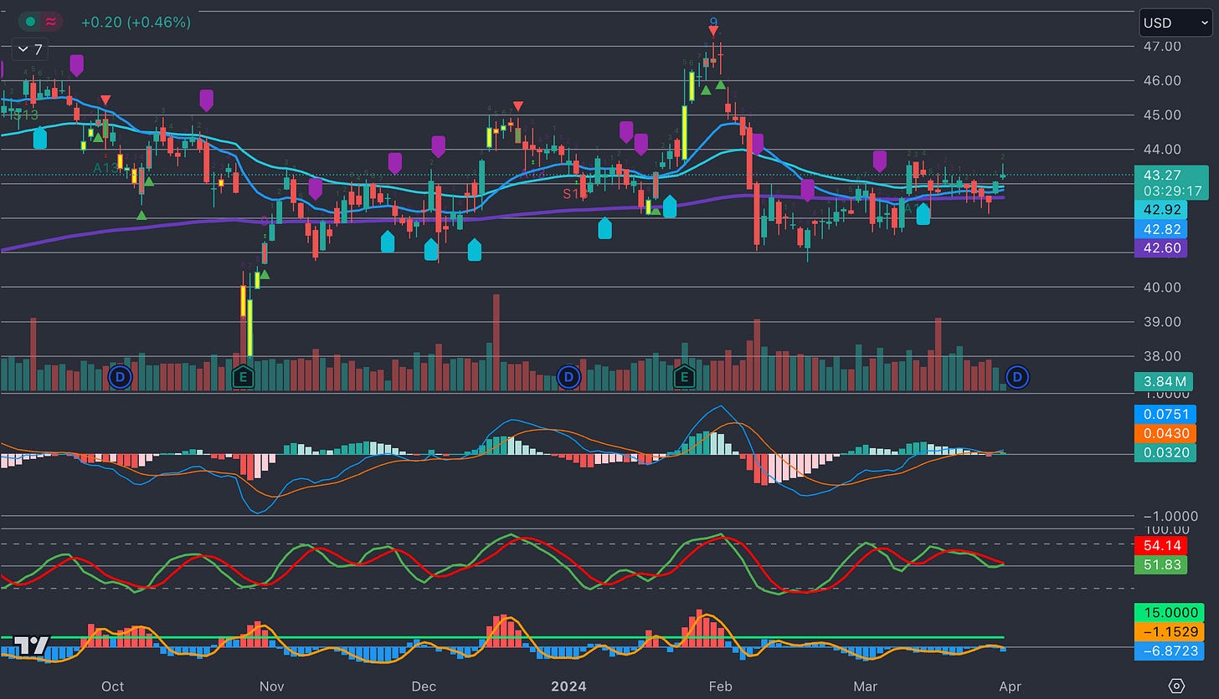
Task: Open the USD currency dropdown
Action: 1175,23
